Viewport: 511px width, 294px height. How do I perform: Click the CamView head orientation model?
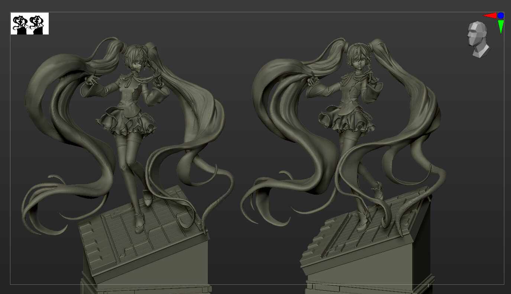pyautogui.click(x=478, y=40)
